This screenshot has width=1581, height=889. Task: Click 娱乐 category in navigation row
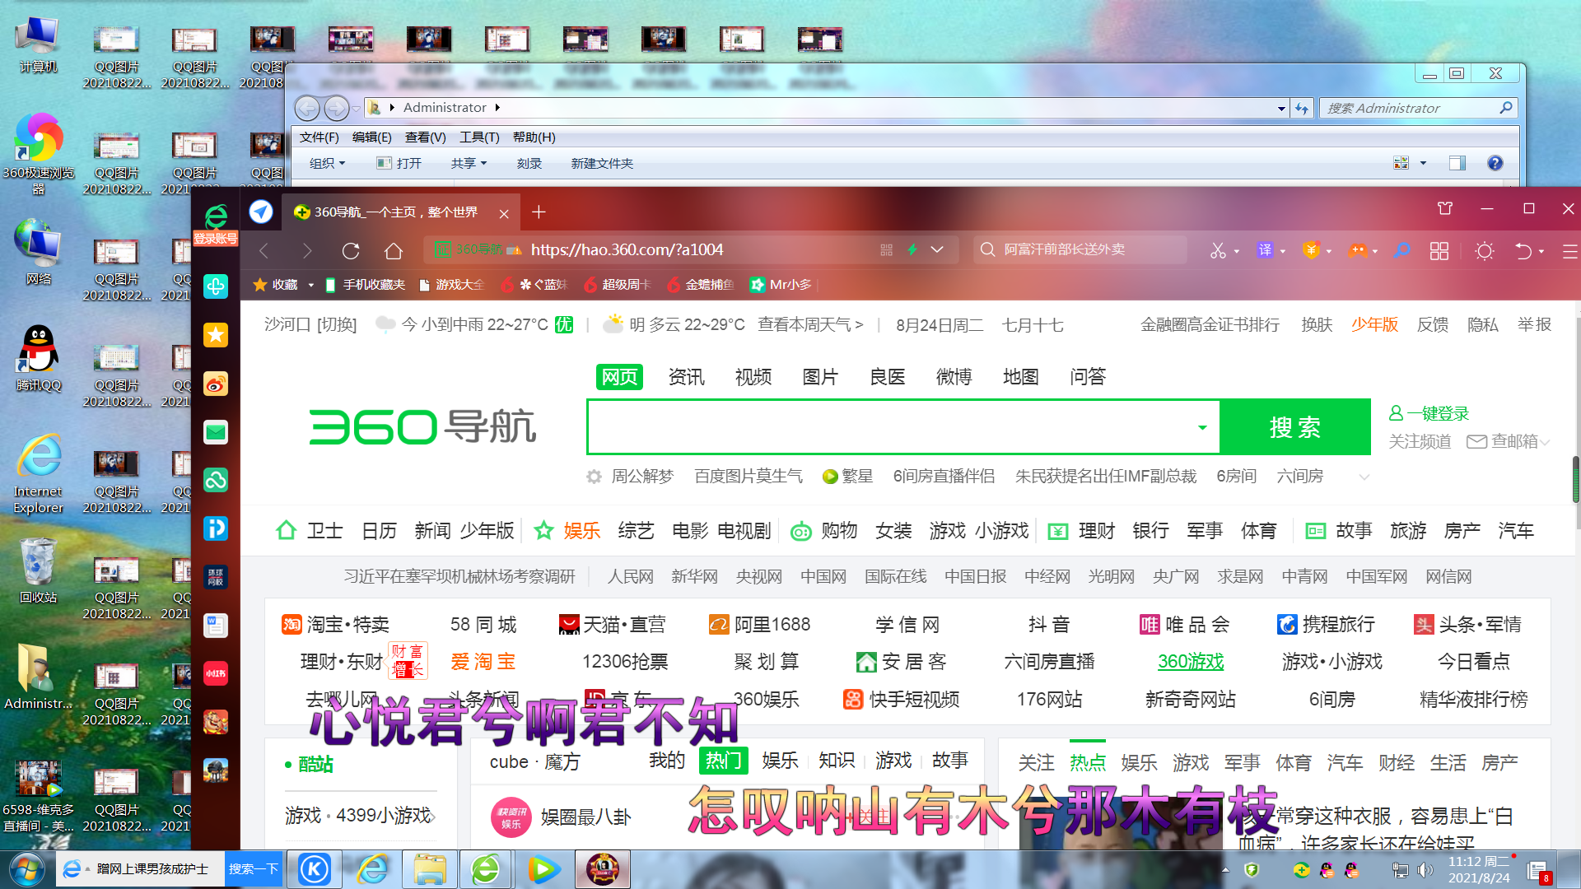click(x=582, y=531)
